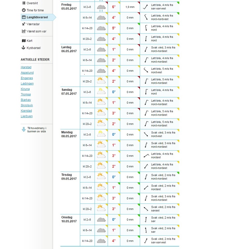225x249 pixels.
Task: Click the moon cloud icon Søndag kl 2–8
Action: click(101, 91)
